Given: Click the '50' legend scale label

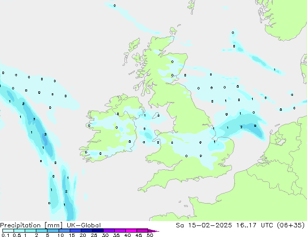Looking at the screenshot, I should (x=150, y=235).
